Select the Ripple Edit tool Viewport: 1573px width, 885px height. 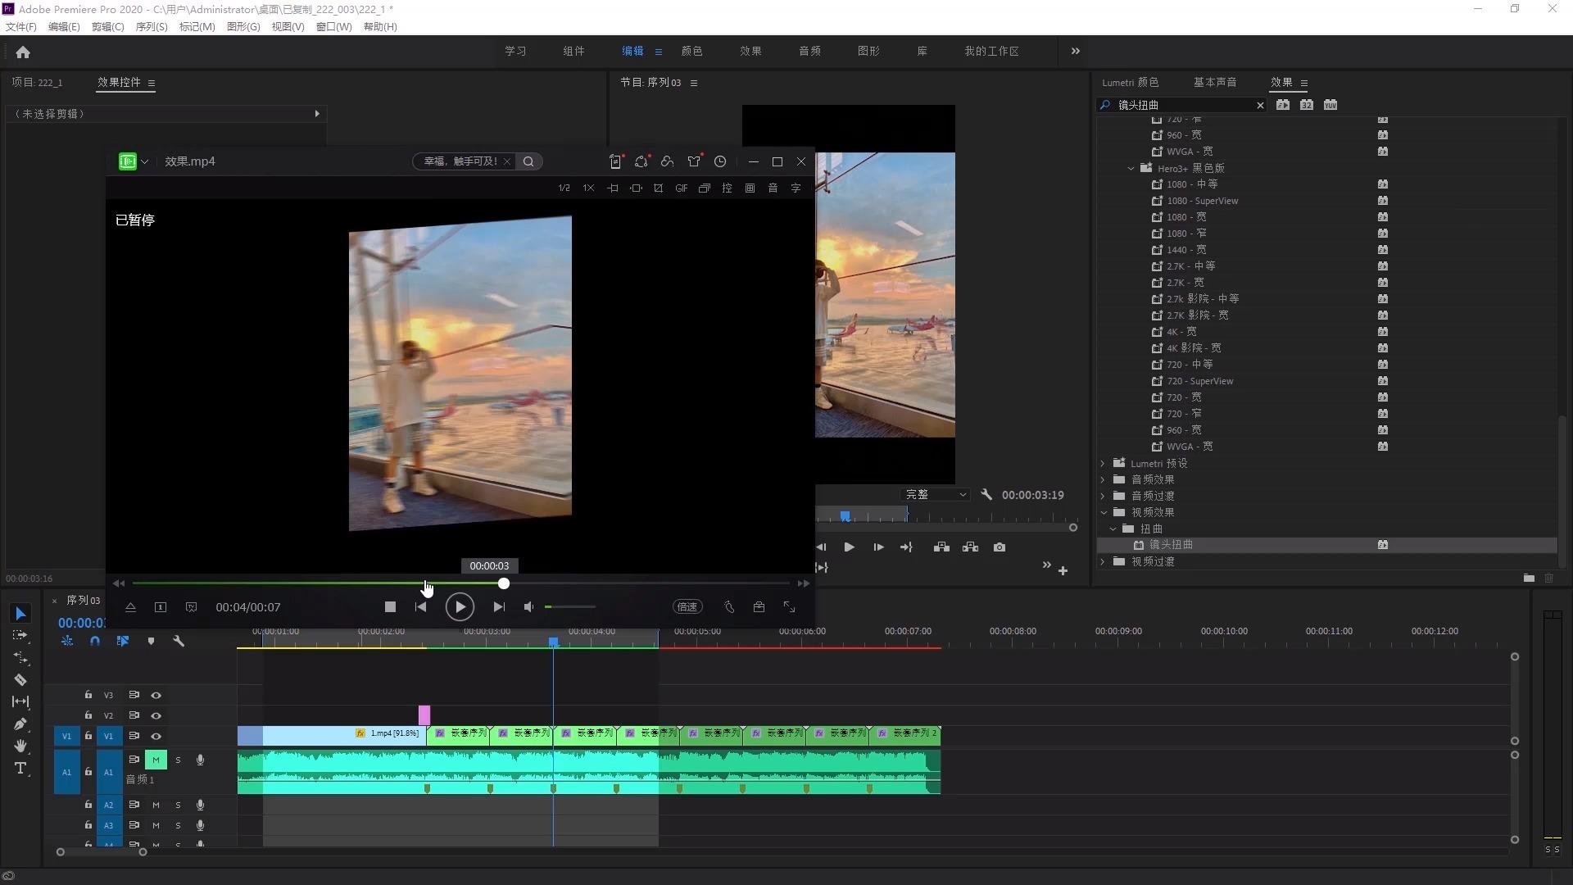click(x=20, y=658)
